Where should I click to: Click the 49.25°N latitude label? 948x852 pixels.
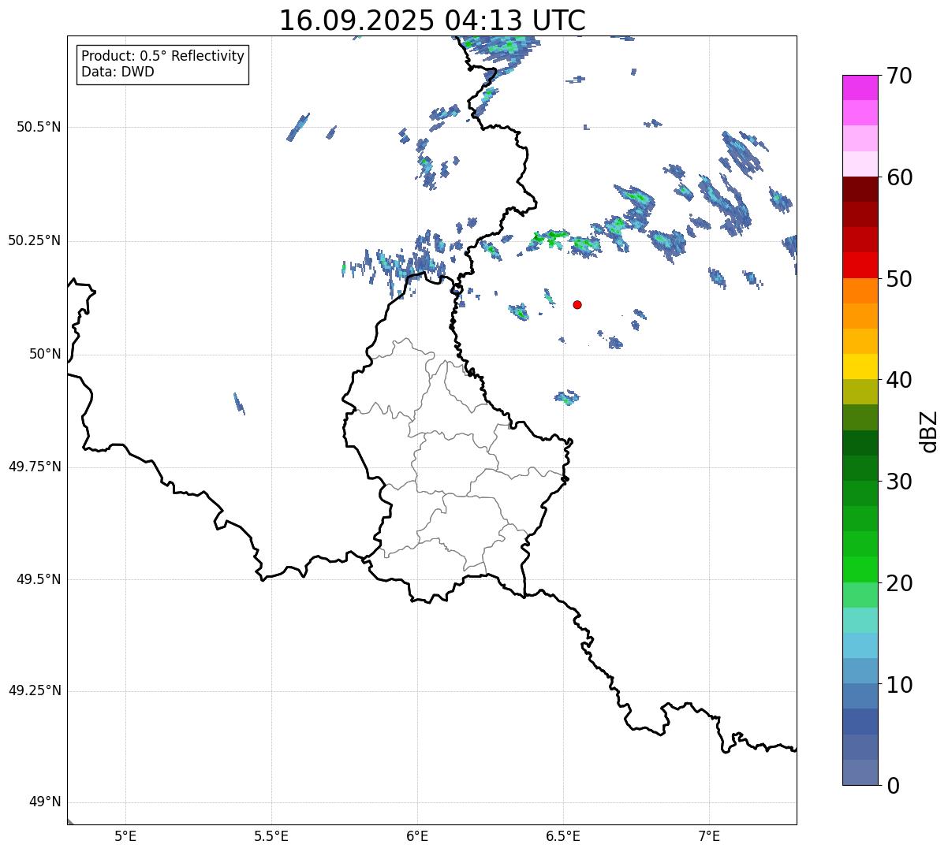[34, 690]
